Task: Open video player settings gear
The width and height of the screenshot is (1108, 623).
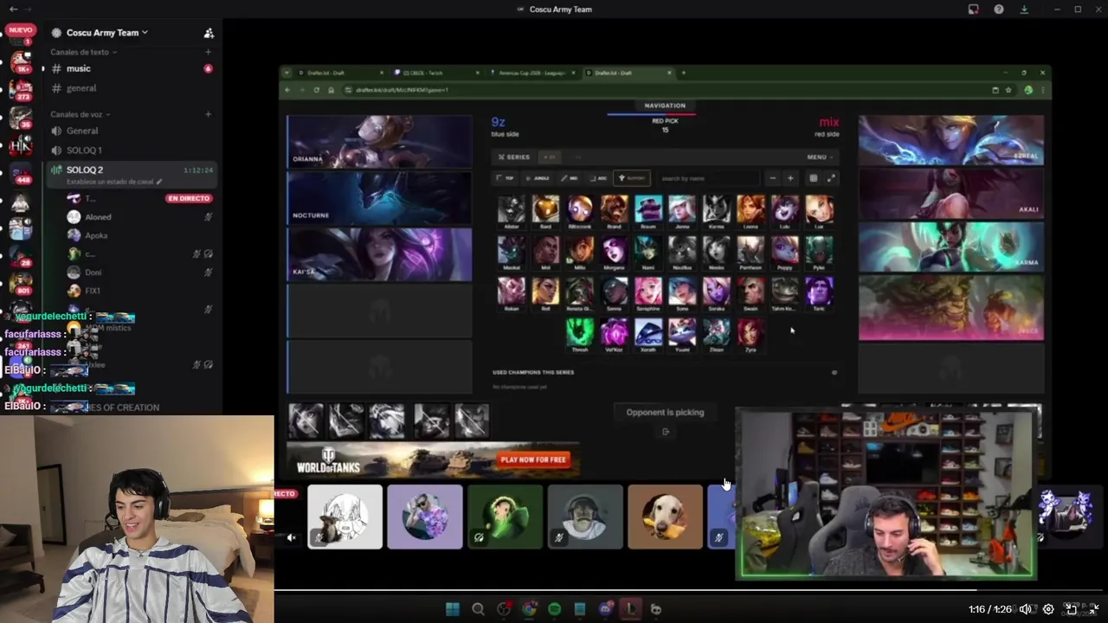Action: pyautogui.click(x=1048, y=609)
